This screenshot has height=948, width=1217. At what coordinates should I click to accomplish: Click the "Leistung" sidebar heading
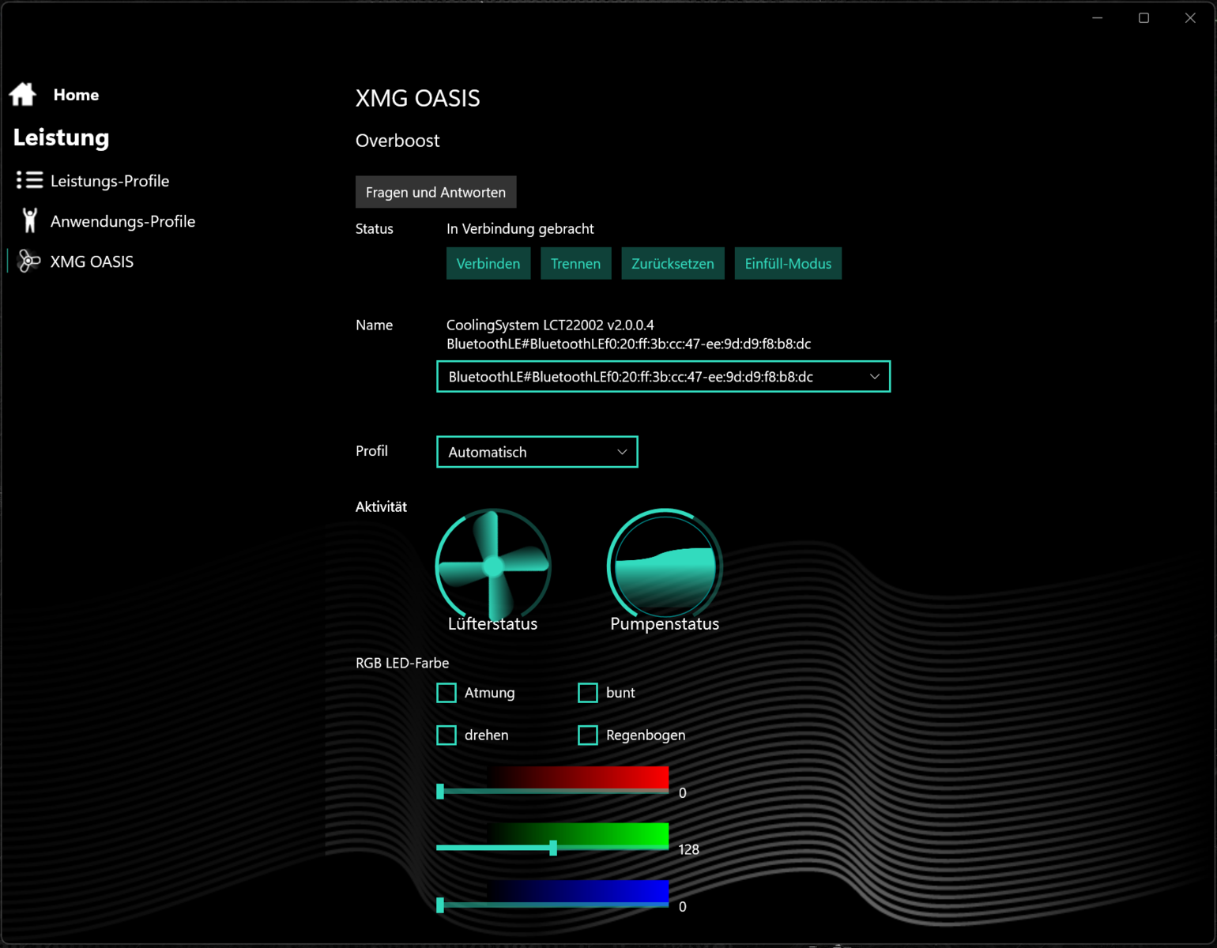click(62, 137)
